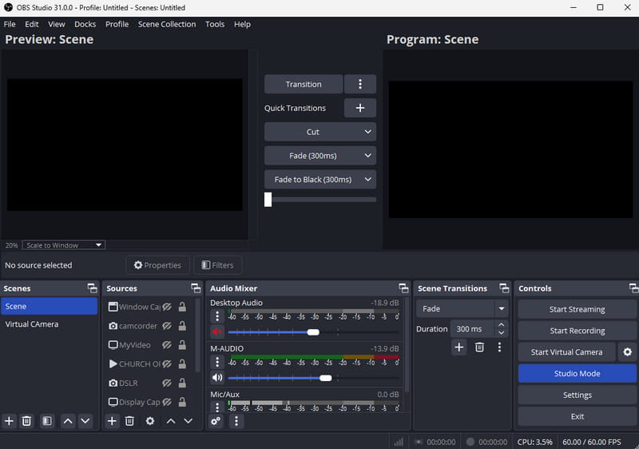Add a new source with plus icon

pyautogui.click(x=112, y=421)
